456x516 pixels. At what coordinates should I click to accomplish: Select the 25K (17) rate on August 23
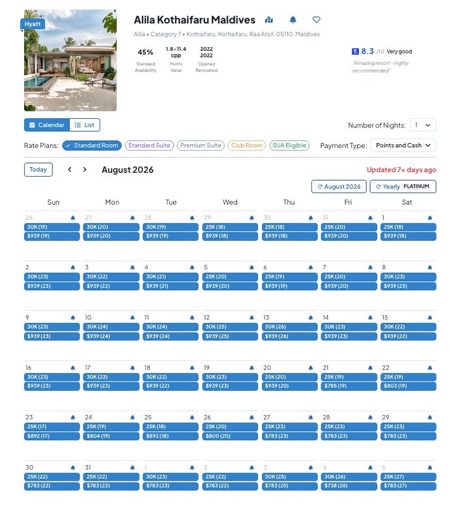tap(52, 427)
